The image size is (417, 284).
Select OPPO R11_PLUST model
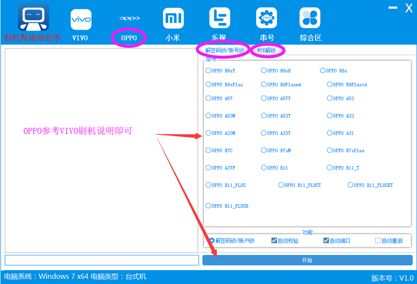[x=300, y=185]
